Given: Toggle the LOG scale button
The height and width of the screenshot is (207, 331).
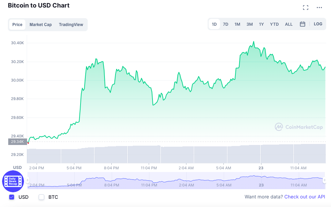Looking at the screenshot, I should coord(318,24).
